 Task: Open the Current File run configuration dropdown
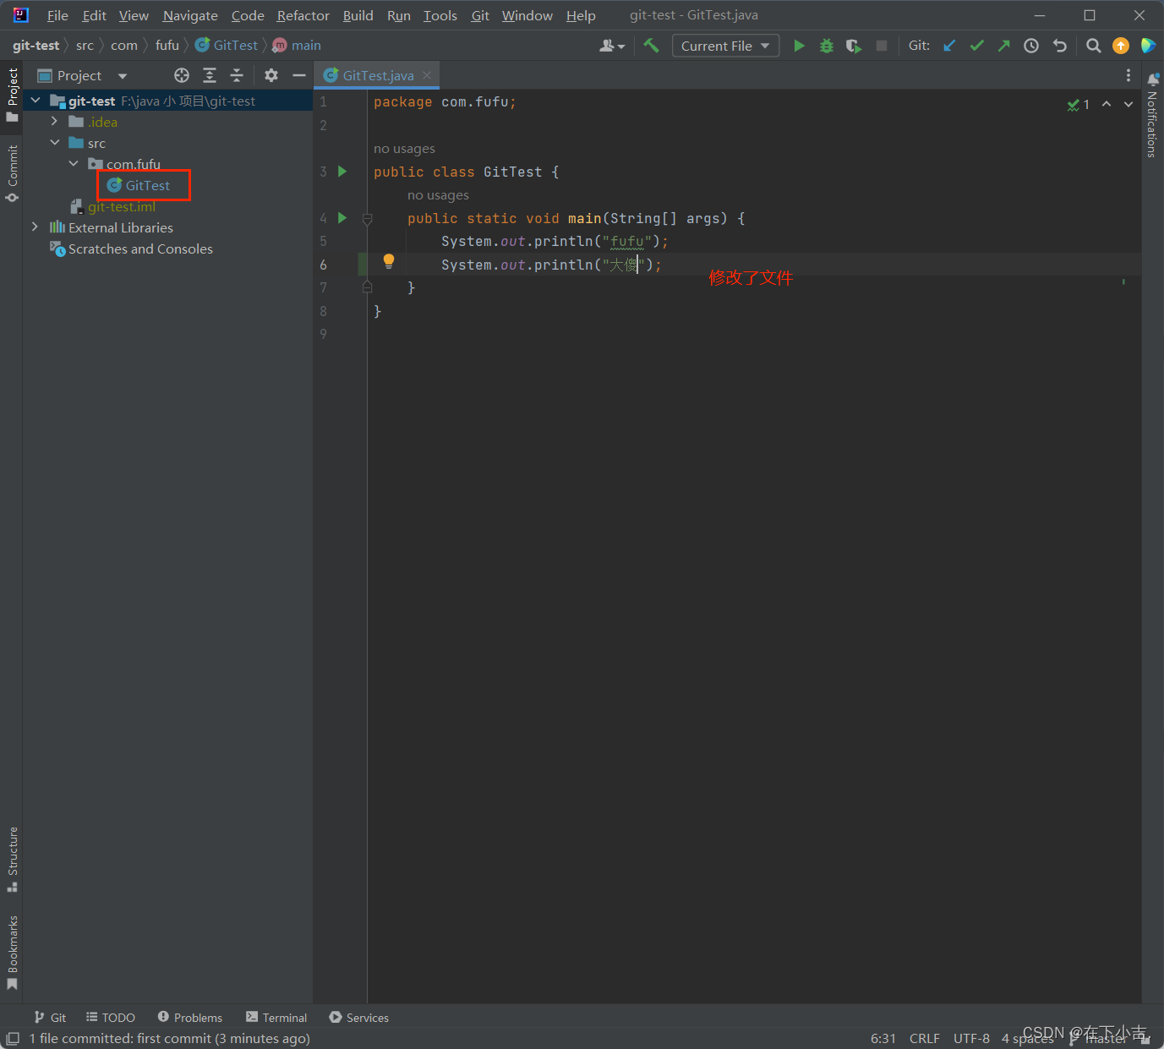point(725,46)
